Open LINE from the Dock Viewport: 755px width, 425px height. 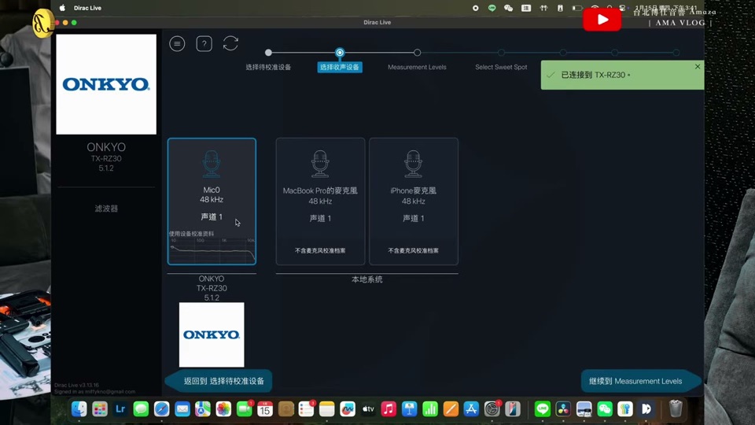[543, 409]
